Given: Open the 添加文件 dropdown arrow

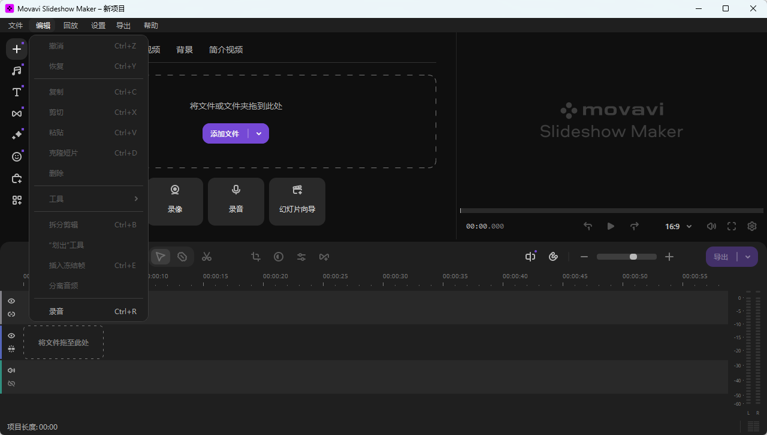Looking at the screenshot, I should tap(259, 133).
